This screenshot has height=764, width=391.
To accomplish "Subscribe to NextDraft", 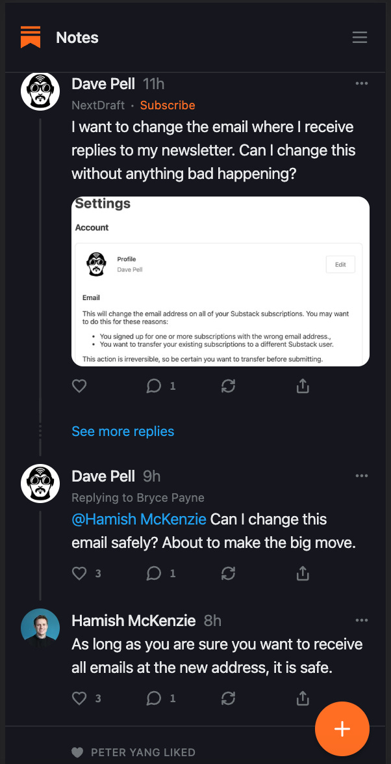I will pos(168,105).
